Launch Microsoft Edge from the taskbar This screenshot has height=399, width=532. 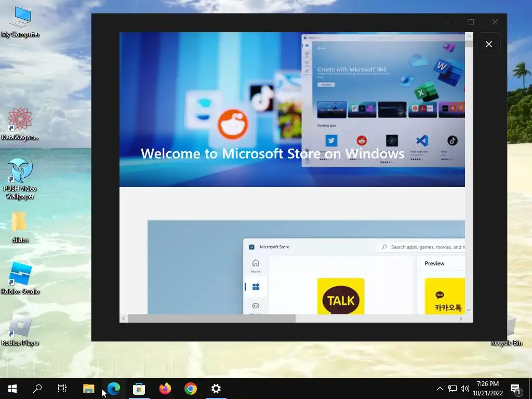[x=114, y=389]
